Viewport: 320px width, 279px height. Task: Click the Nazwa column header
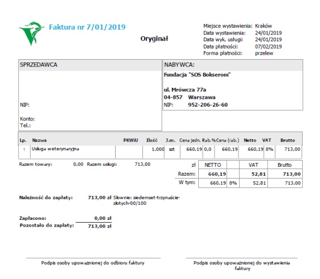click(39, 140)
